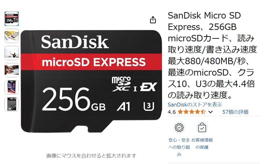Click the image zoom hint text below photo

91,155
